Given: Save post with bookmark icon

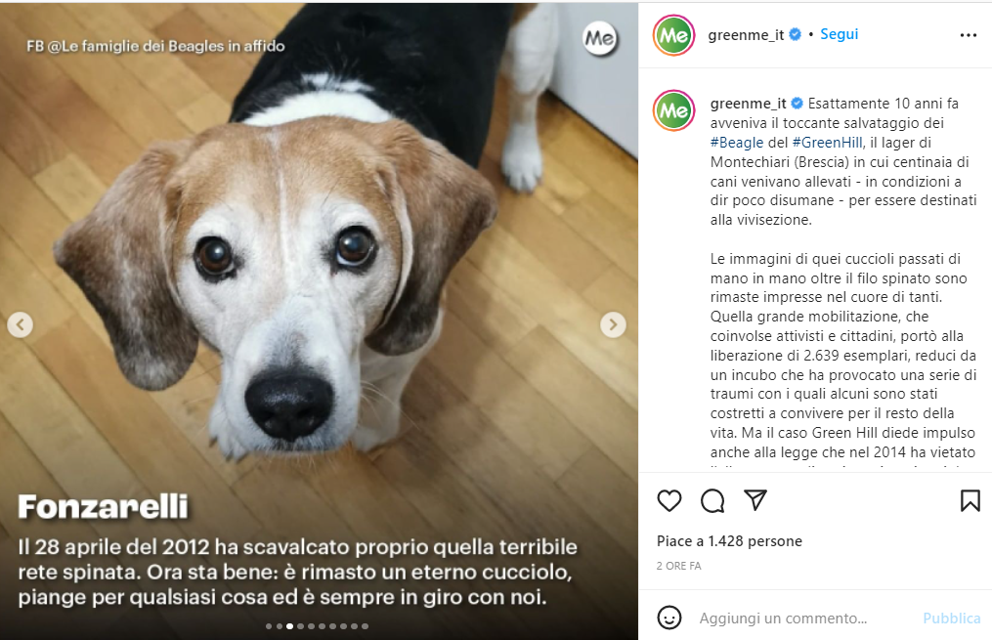Looking at the screenshot, I should click(970, 501).
